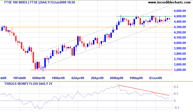Click the 19Feb09 date label
The width and height of the screenshot is (193, 112).
click(19, 78)
